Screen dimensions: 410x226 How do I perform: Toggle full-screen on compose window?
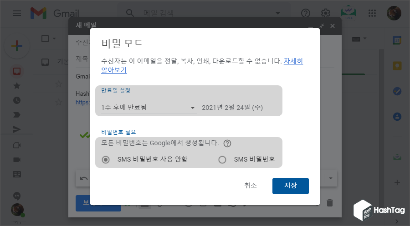[x=321, y=26]
